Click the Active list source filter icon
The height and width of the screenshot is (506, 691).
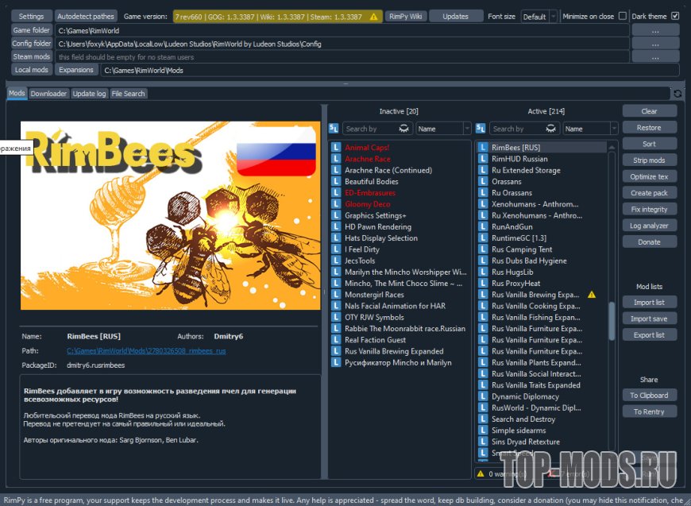[480, 129]
